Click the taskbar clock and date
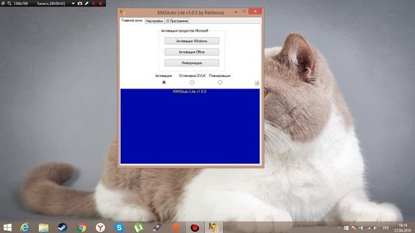The width and height of the screenshot is (415, 233). click(402, 228)
